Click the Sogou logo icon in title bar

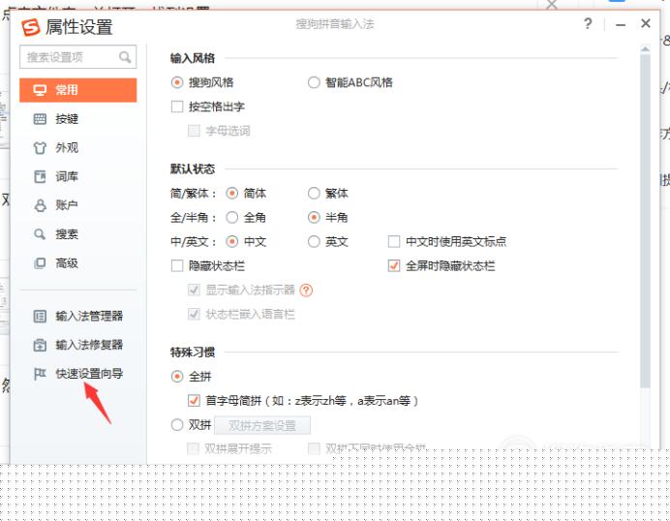[31, 27]
